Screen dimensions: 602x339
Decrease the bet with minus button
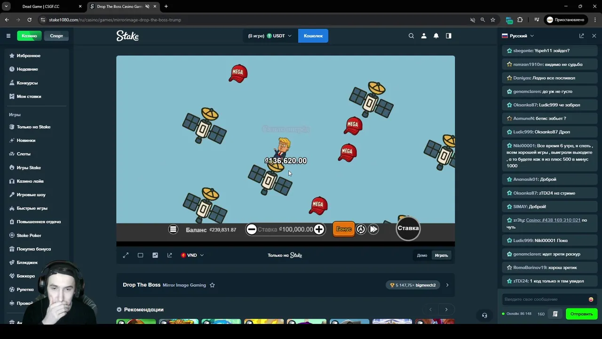click(x=252, y=229)
